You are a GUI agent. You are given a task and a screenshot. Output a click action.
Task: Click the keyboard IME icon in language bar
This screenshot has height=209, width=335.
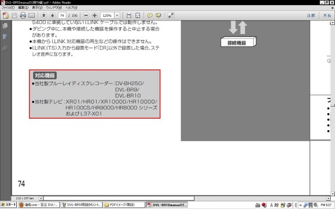tap(257, 205)
